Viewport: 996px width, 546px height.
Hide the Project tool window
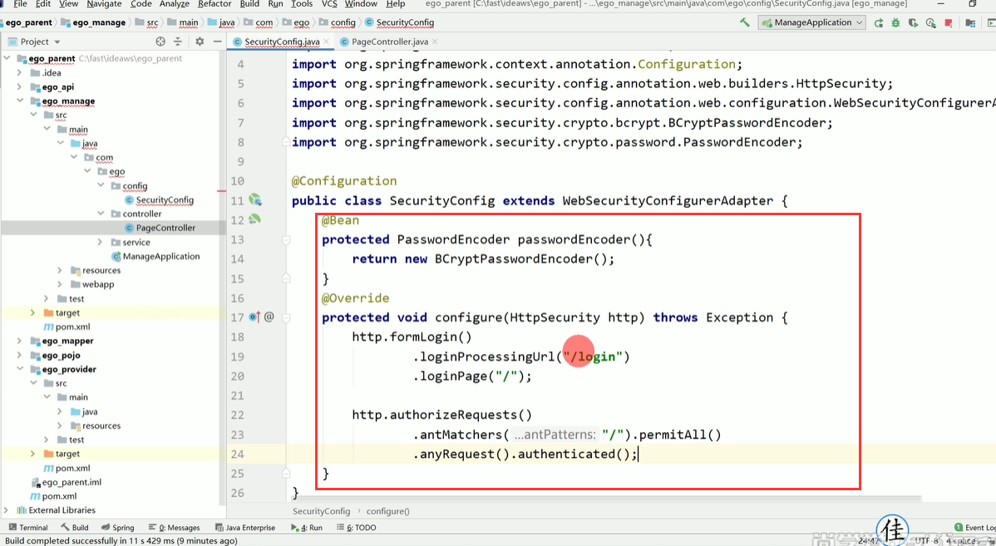pyautogui.click(x=217, y=42)
